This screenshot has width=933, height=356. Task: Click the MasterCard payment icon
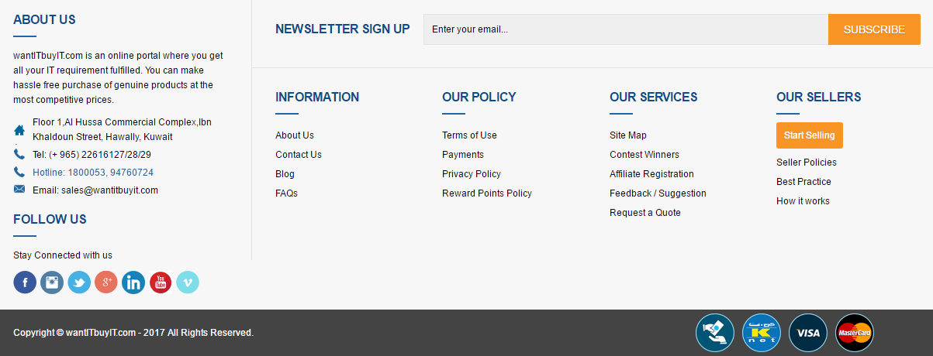tap(855, 333)
